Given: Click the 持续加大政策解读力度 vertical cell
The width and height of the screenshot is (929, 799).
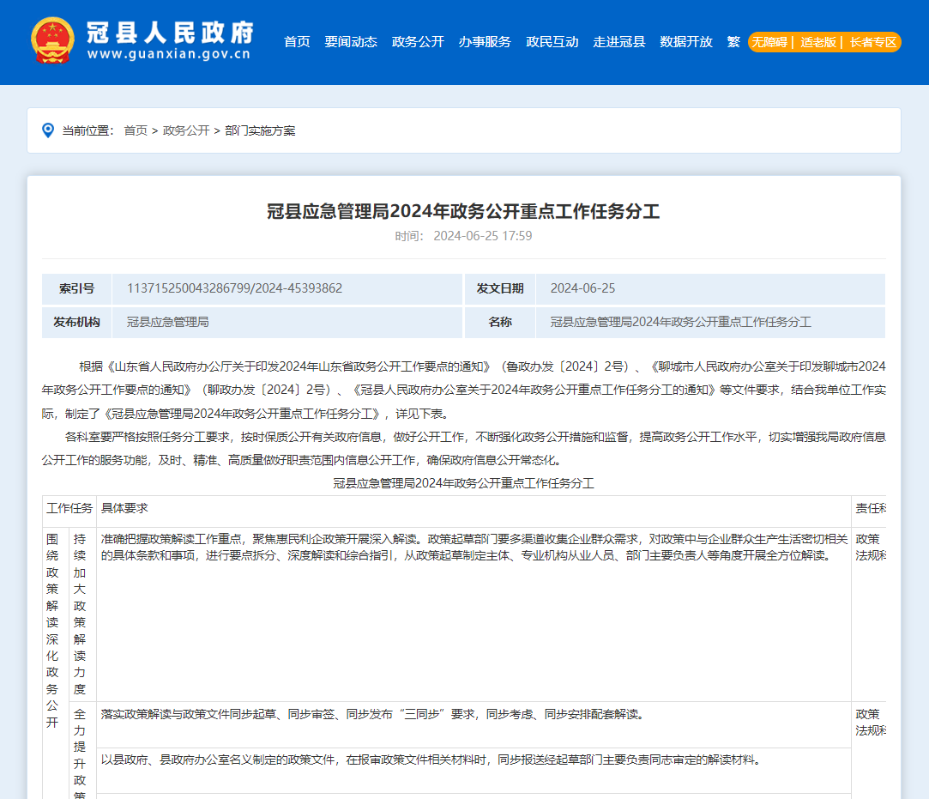Looking at the screenshot, I should click(x=80, y=614).
